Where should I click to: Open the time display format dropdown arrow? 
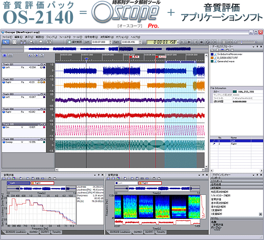(178, 42)
